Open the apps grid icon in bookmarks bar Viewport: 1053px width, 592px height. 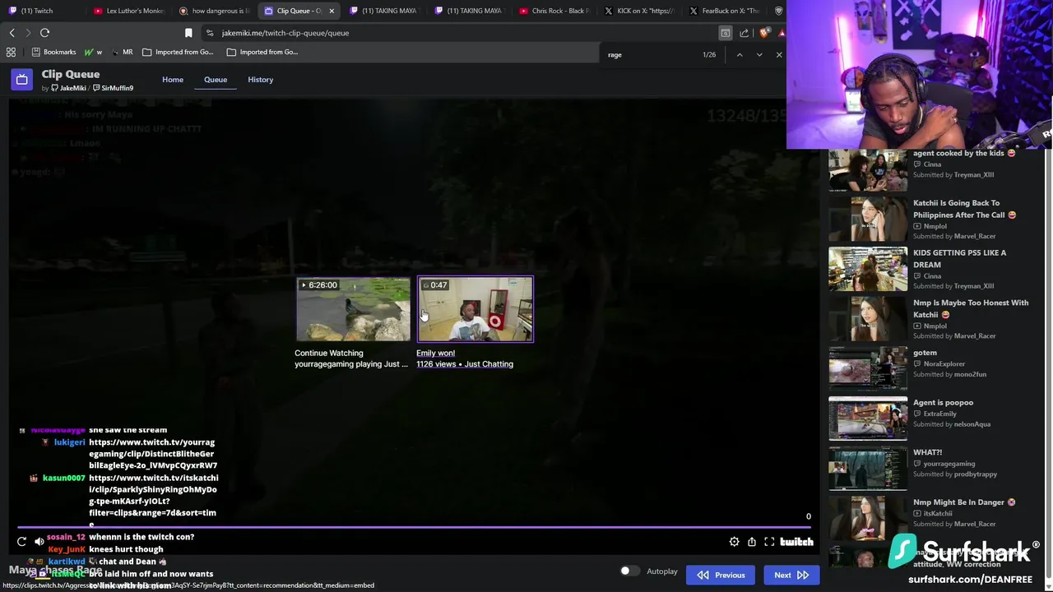11,52
